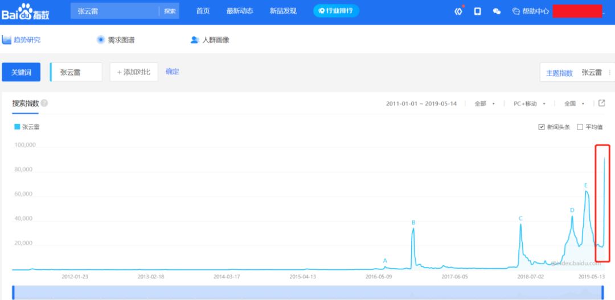Click the 确定 confirm link
Screen dimensions: 615x300
click(172, 72)
